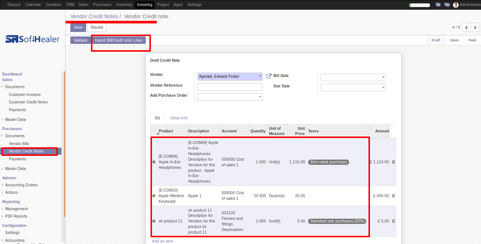Click Add an item link
Viewport: 481px width, 244px height.
162,241
